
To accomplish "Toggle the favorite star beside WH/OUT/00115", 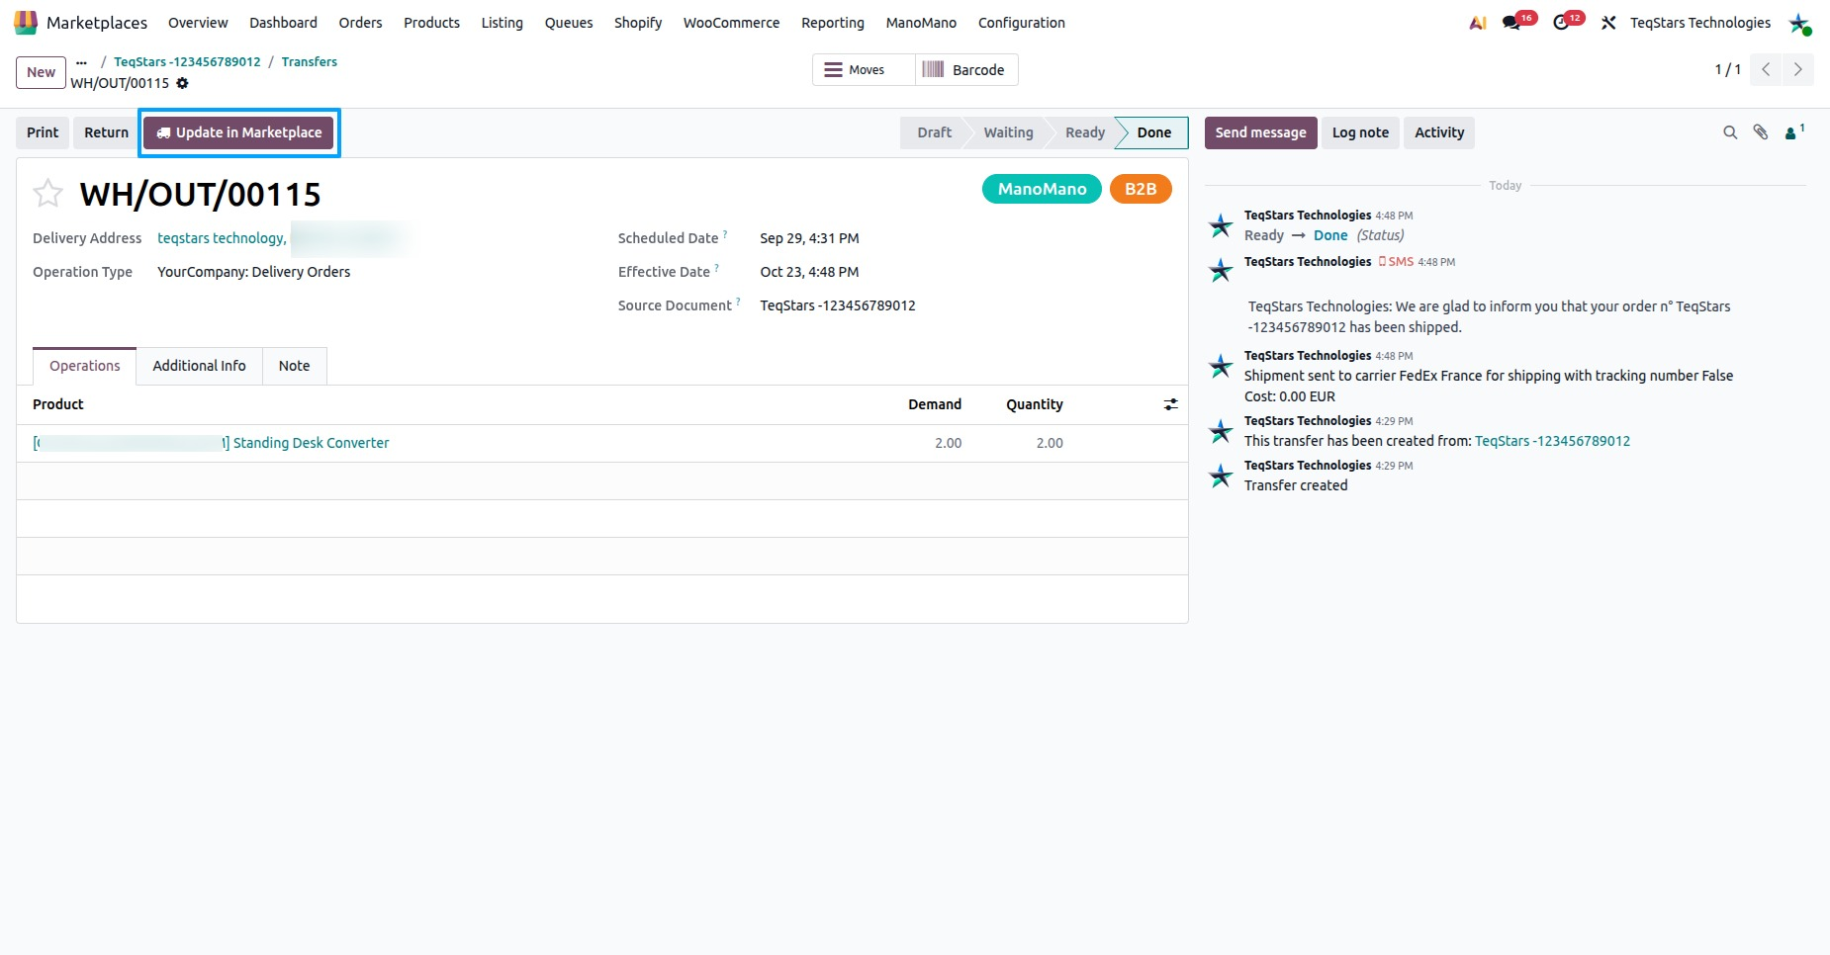I will pos(47,193).
